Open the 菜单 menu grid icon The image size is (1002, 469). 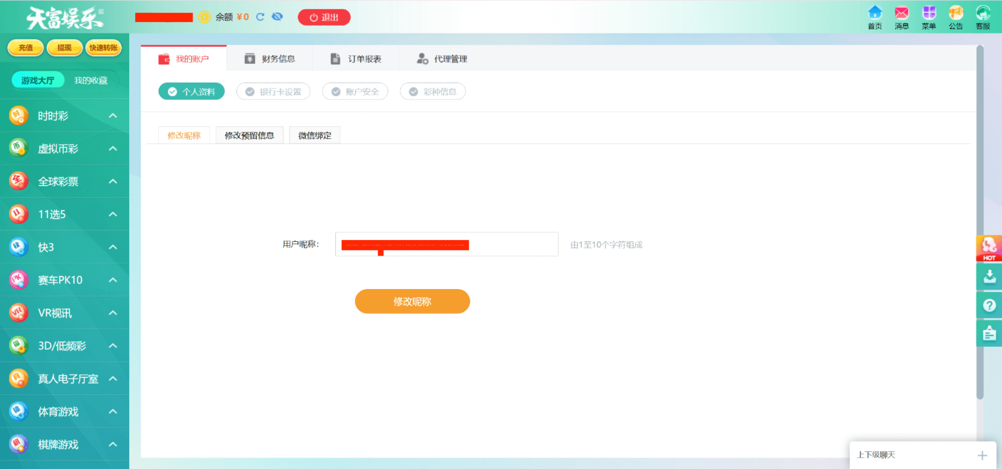pos(928,13)
